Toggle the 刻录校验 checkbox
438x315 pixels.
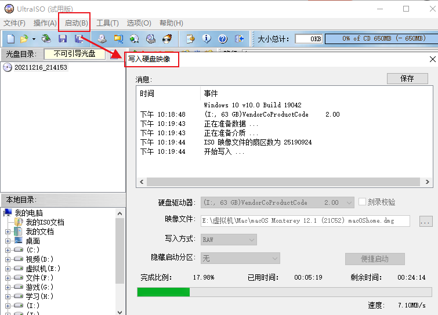pos(362,202)
